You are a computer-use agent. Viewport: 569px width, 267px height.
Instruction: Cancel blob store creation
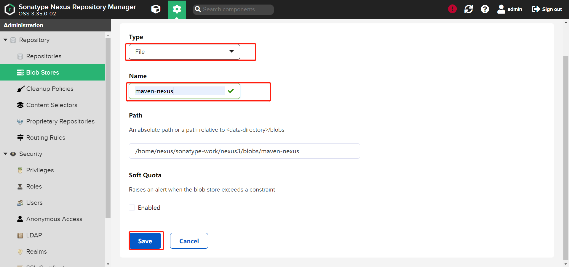[189, 241]
